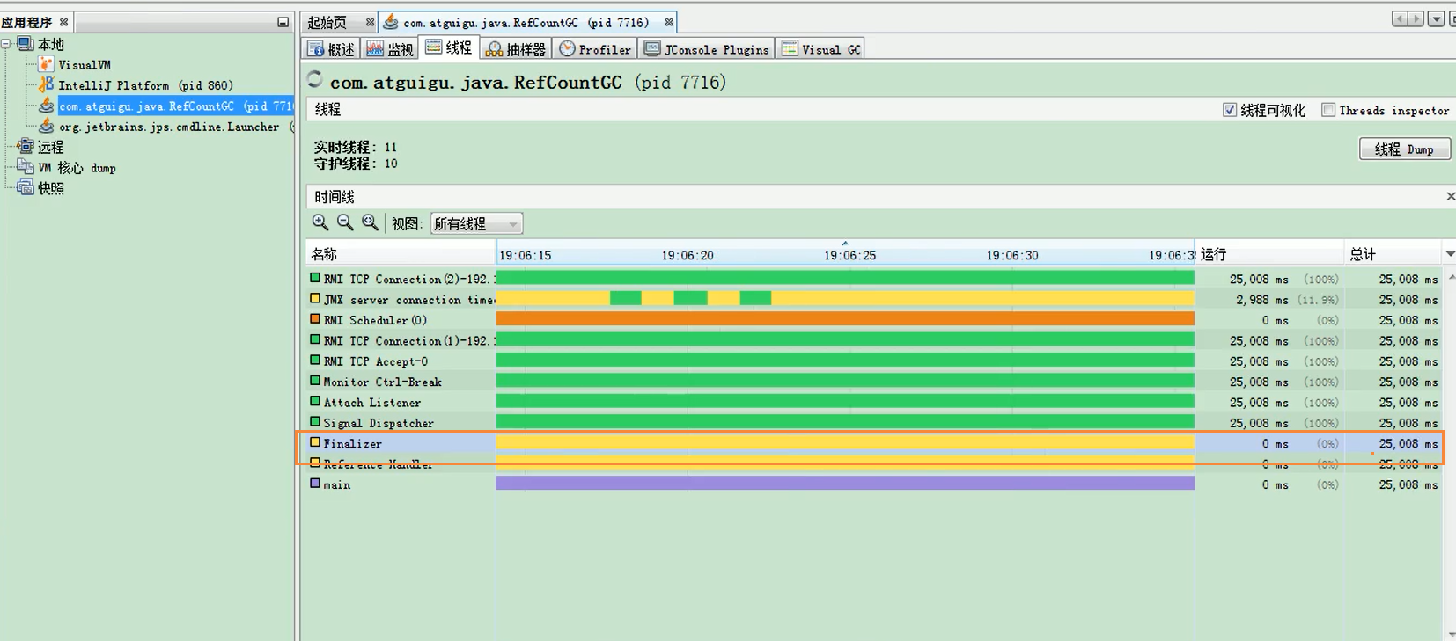Click the 线程 Dump button
1456x641 pixels.
[1404, 149]
